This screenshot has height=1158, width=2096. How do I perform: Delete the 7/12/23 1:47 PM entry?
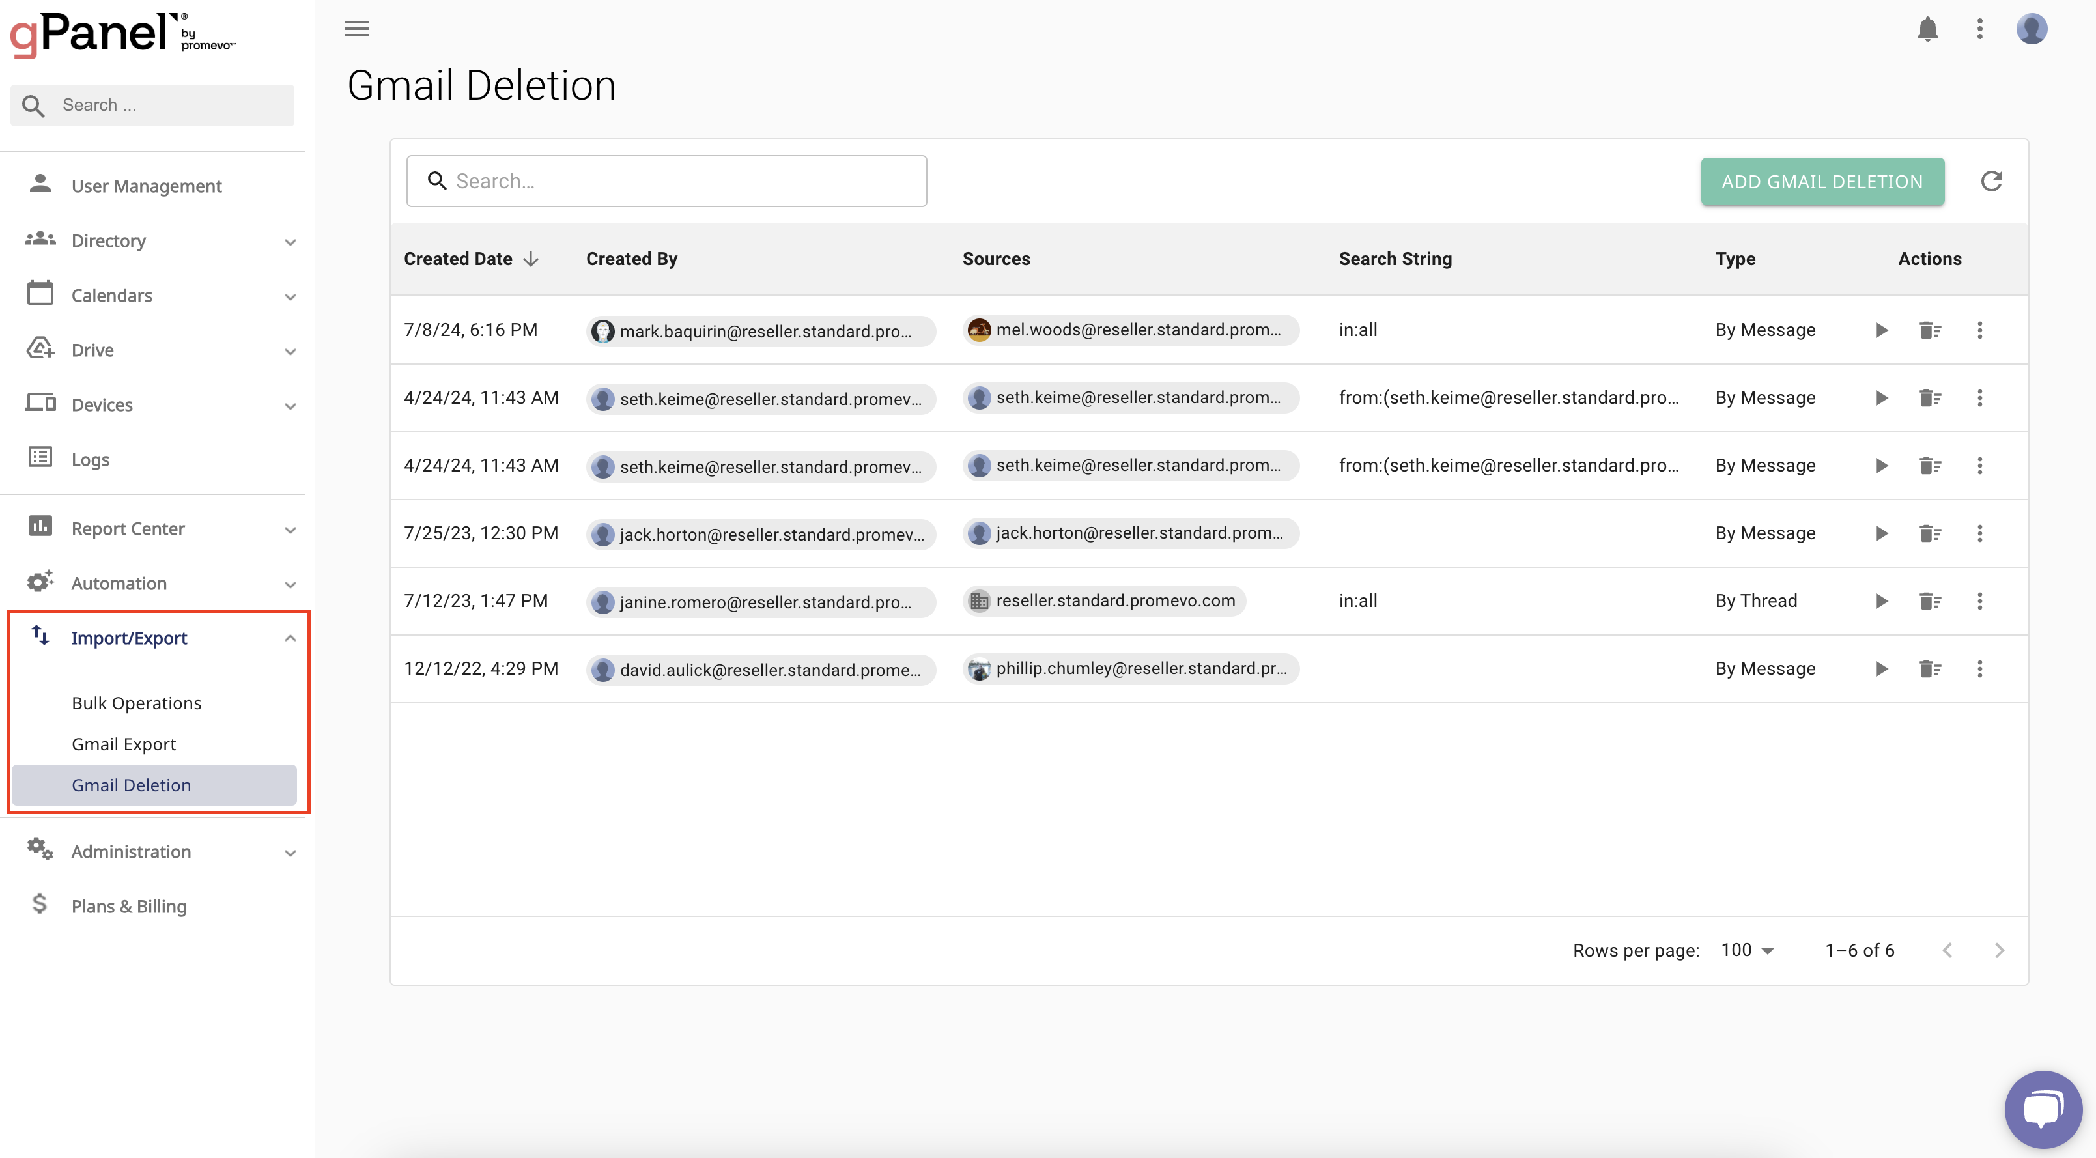[x=1930, y=601]
